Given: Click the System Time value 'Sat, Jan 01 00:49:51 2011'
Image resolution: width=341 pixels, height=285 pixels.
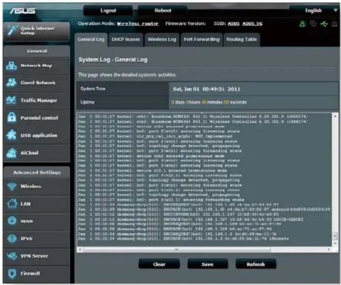Looking at the screenshot, I should pos(207,89).
